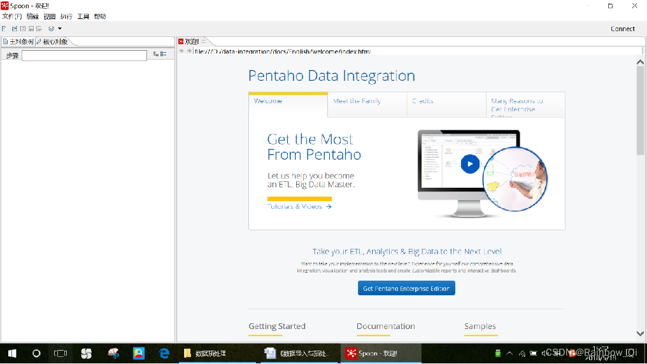Click the Documentation heading
Screen dimensions: 647x364
click(x=386, y=326)
